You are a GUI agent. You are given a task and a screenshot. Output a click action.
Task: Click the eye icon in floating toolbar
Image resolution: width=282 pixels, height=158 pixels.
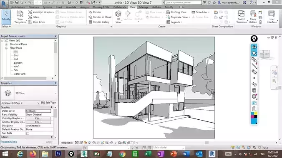(x=254, y=47)
